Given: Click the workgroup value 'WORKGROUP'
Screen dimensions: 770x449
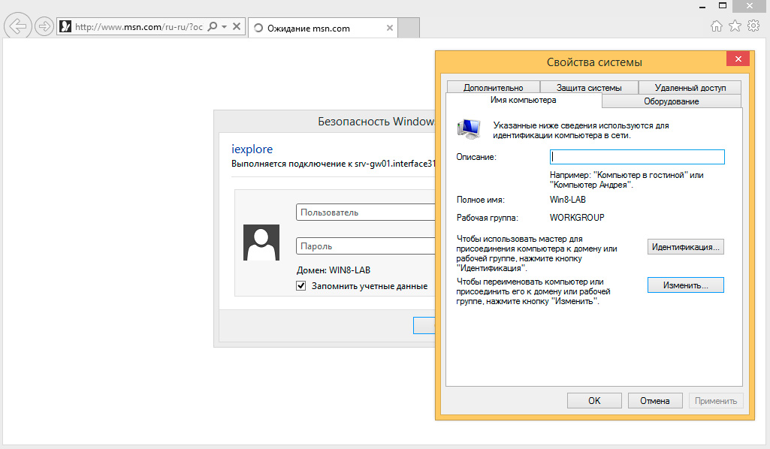Looking at the screenshot, I should click(x=577, y=218).
